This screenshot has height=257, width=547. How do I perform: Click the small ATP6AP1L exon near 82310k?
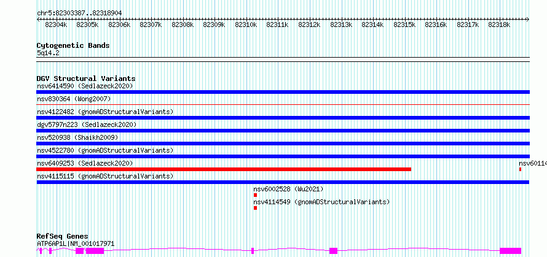coord(253,251)
